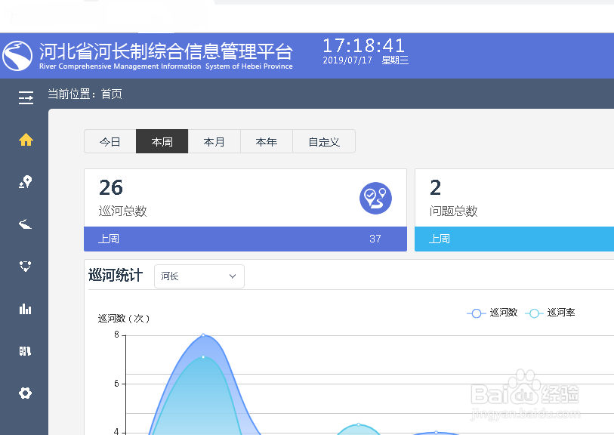Select the 今日 time range tab
The height and width of the screenshot is (435, 614).
tap(110, 141)
